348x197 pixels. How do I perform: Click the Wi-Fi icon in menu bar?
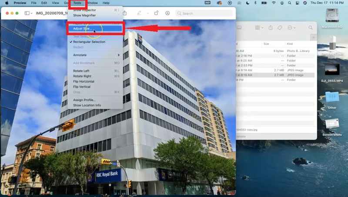(x=274, y=3)
